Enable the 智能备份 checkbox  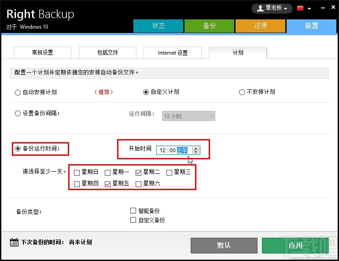click(133, 210)
